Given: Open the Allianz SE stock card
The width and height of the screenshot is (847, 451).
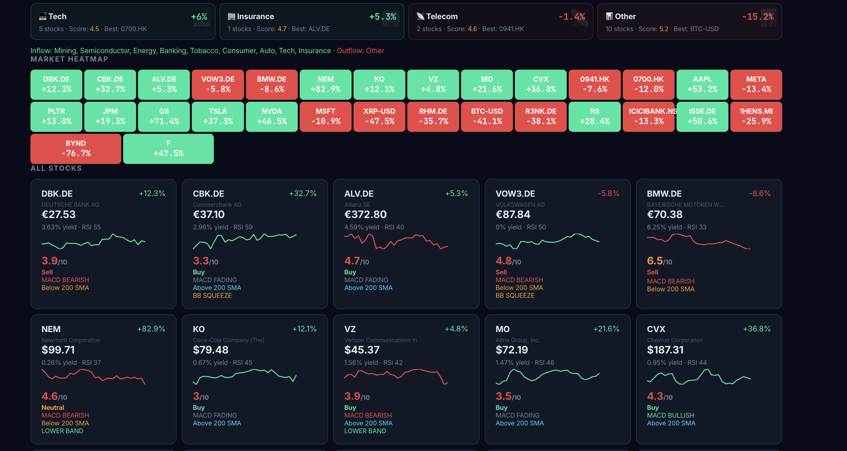Looking at the screenshot, I should (406, 244).
